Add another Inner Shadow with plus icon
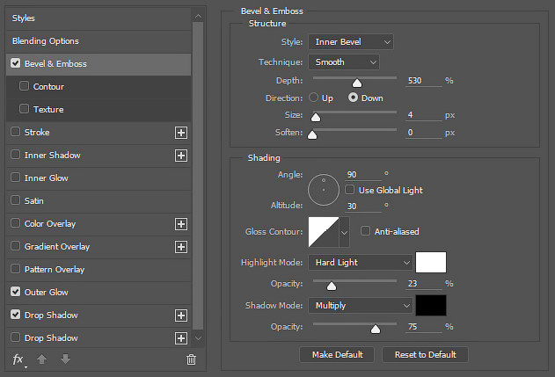This screenshot has height=377, width=555. 181,156
